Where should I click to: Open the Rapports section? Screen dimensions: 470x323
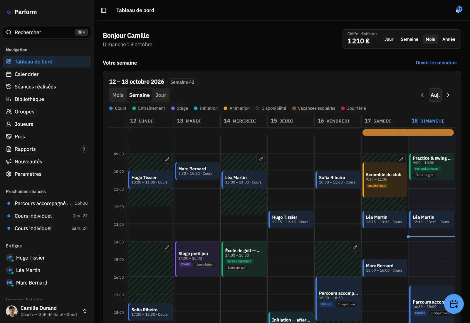click(x=47, y=149)
